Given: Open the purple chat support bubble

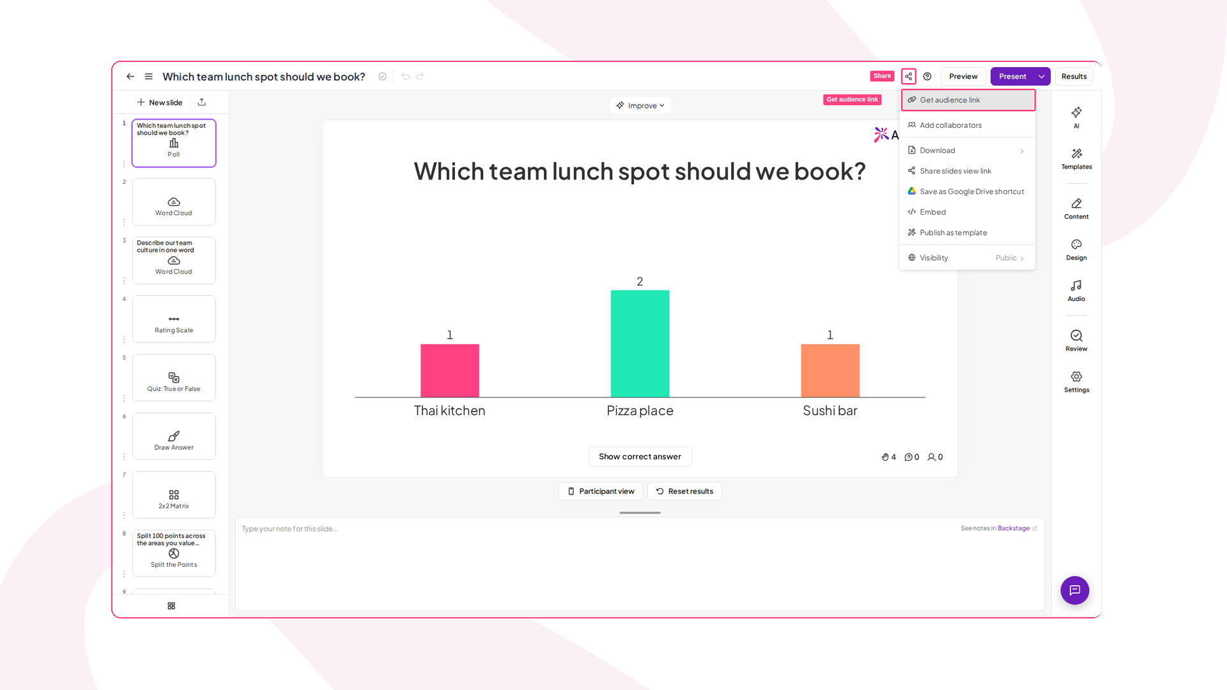Looking at the screenshot, I should 1075,590.
